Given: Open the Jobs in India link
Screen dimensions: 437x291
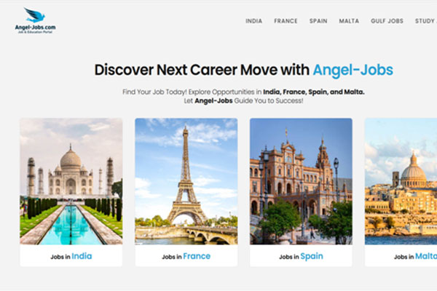Looking at the screenshot, I should pos(71,256).
